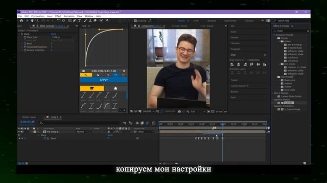Select the Brush tool
Viewport: 327px width, 183px height.
pos(85,20)
